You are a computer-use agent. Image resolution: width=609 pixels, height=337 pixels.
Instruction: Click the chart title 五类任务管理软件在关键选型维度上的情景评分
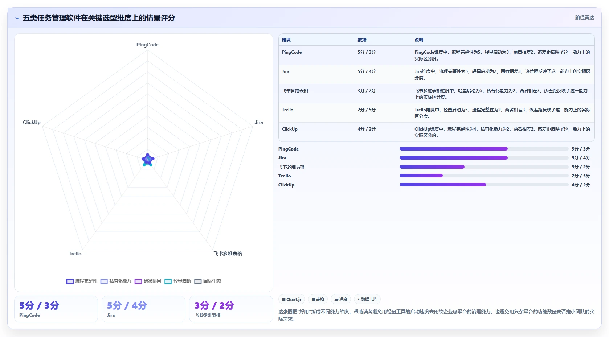tap(99, 18)
